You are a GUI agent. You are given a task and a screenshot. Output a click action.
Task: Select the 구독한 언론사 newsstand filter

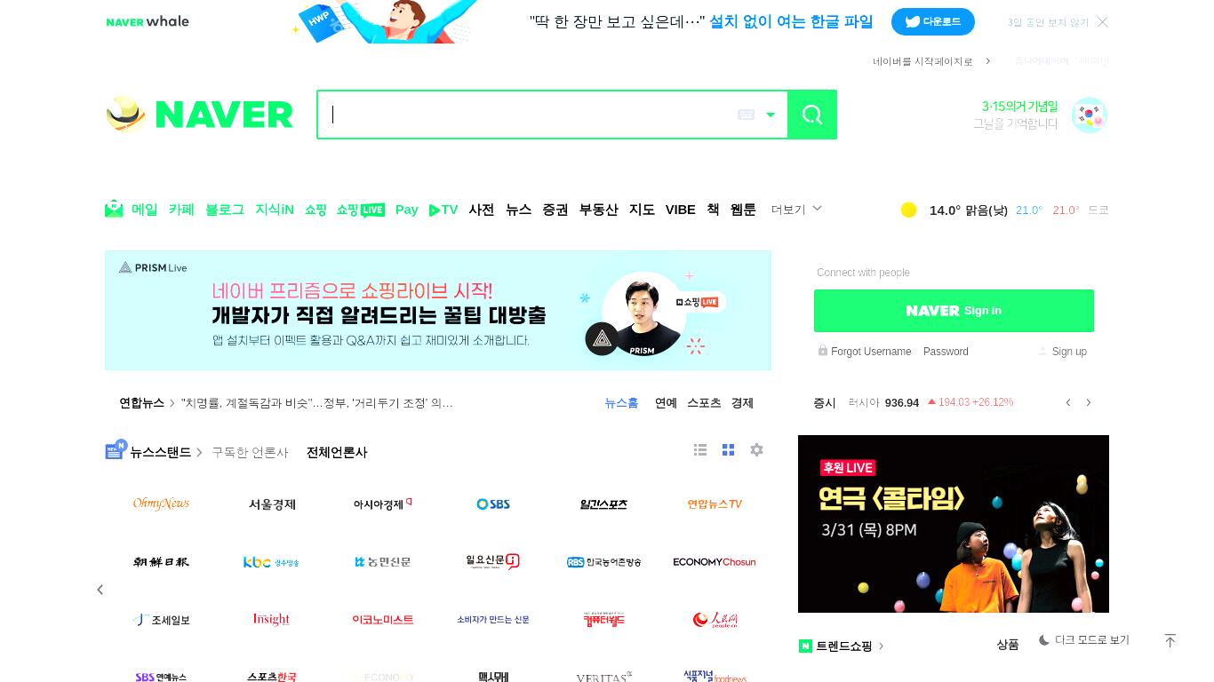tap(250, 452)
